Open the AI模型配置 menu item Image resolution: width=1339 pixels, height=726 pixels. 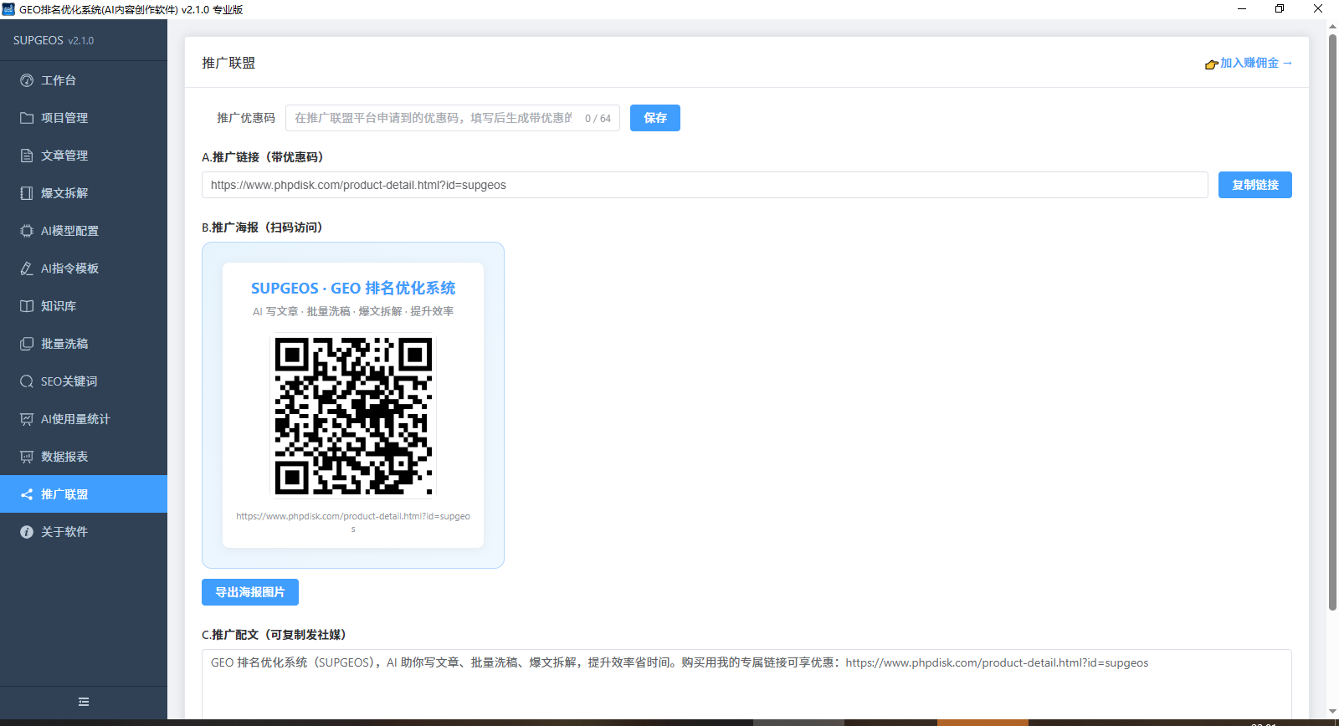pos(84,231)
